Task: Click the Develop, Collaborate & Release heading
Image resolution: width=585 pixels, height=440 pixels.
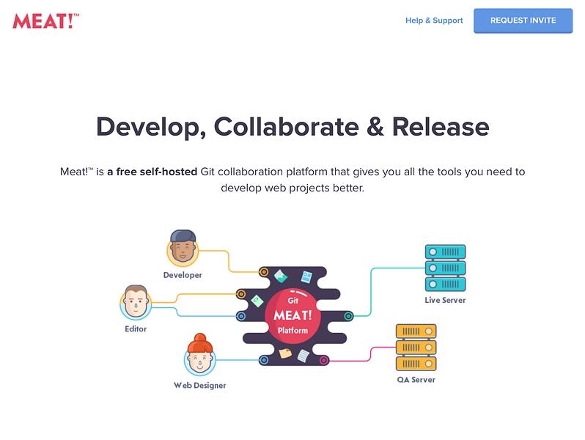Action: pyautogui.click(x=292, y=127)
